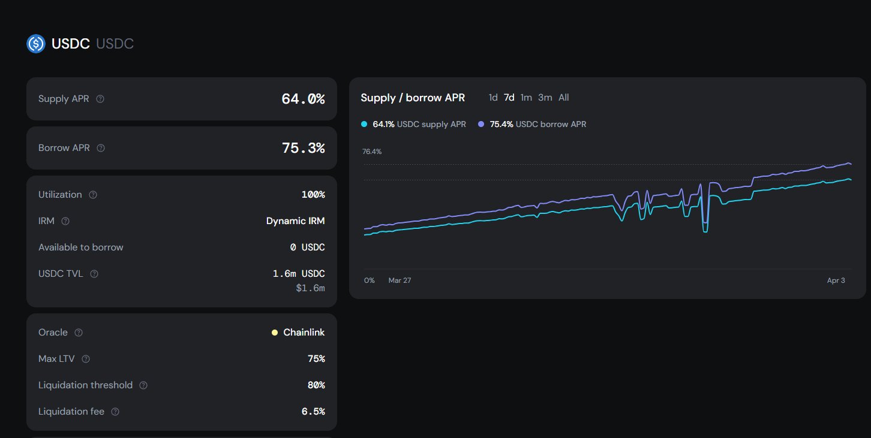The image size is (871, 438).
Task: Click the Utilization info question icon
Action: click(x=93, y=195)
